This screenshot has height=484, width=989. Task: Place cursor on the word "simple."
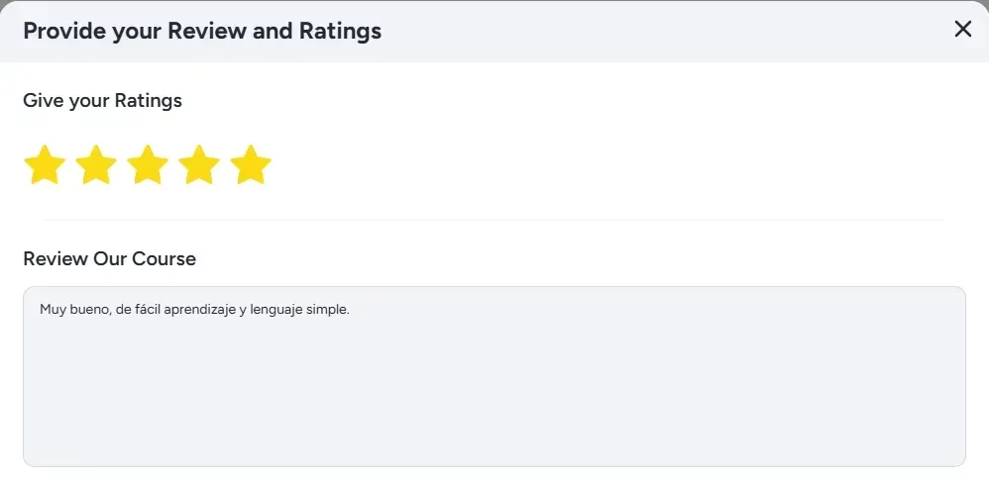tap(328, 310)
